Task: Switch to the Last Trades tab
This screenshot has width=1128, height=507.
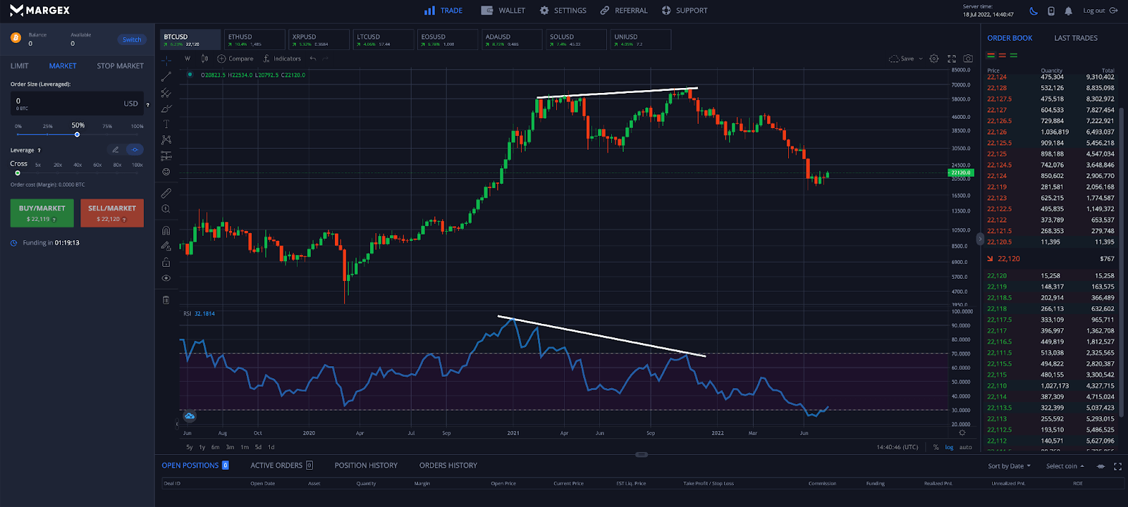Action: pyautogui.click(x=1075, y=38)
